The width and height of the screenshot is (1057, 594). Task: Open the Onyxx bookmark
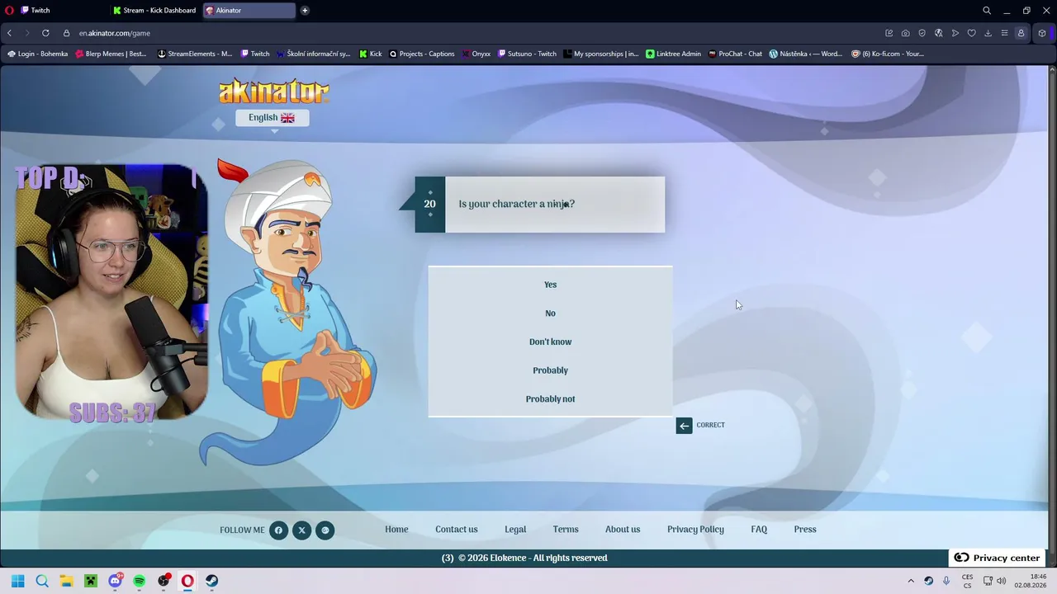[x=476, y=54]
